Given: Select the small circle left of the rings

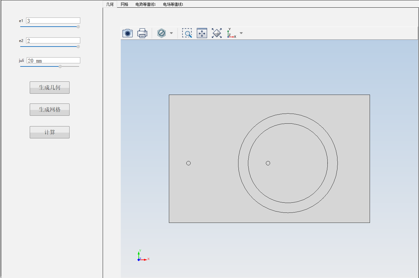Looking at the screenshot, I should 189,163.
